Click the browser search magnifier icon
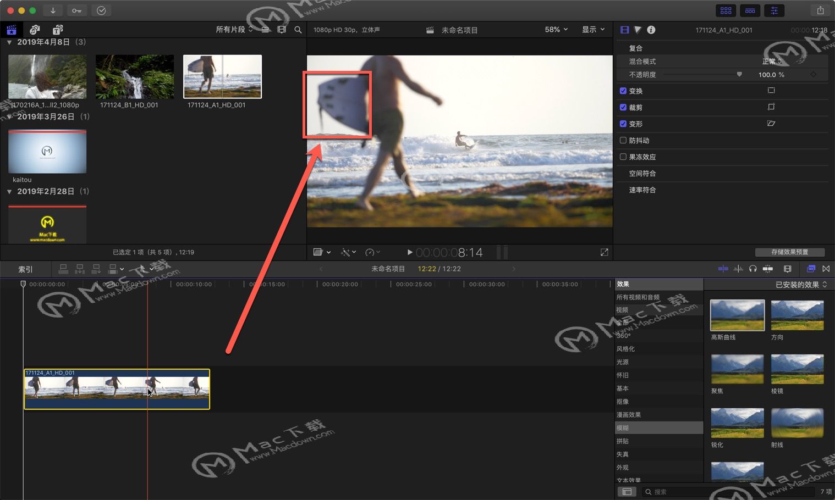This screenshot has height=500, width=835. click(x=298, y=30)
